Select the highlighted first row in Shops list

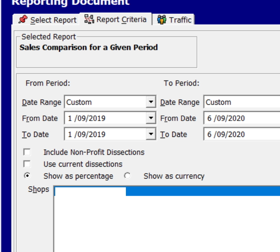(x=167, y=191)
